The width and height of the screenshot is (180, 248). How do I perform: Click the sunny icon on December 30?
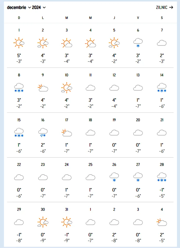coord(43,222)
